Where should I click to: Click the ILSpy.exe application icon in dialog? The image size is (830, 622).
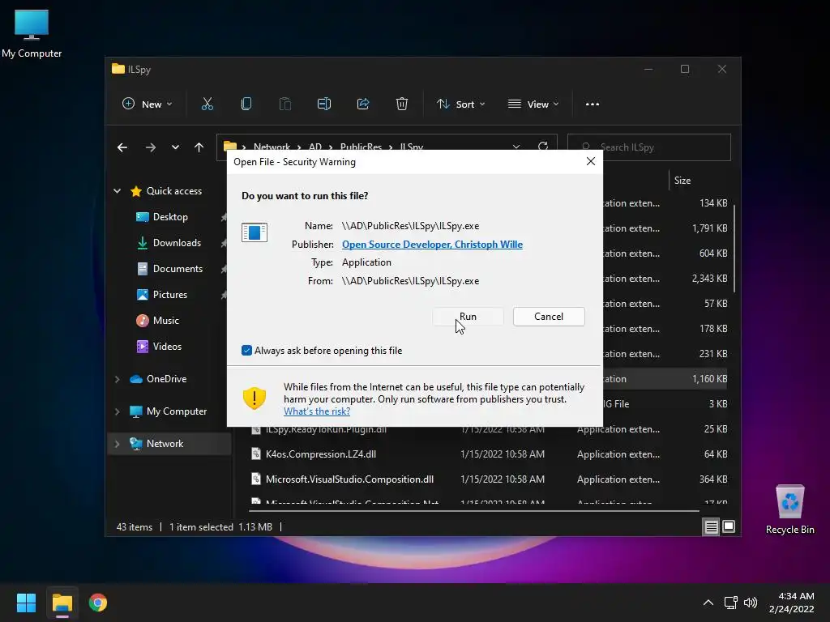click(254, 232)
